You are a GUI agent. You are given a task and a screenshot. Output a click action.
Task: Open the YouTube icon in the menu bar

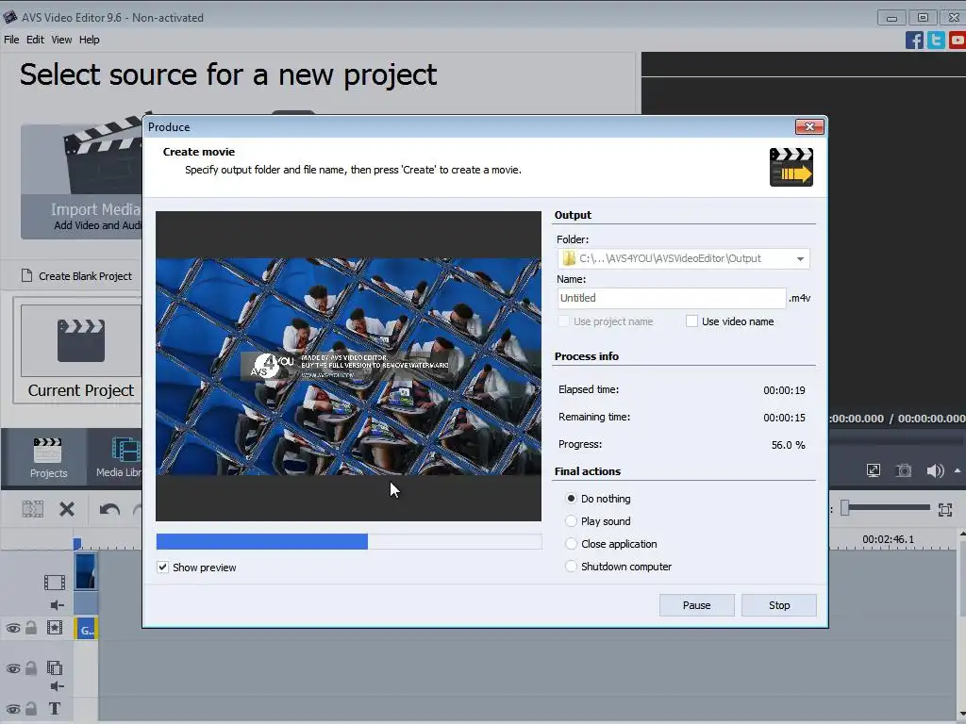tap(958, 40)
